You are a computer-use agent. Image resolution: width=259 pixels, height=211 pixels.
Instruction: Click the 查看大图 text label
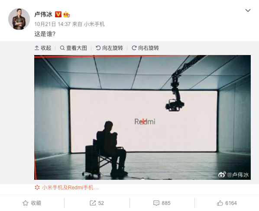coord(77,48)
